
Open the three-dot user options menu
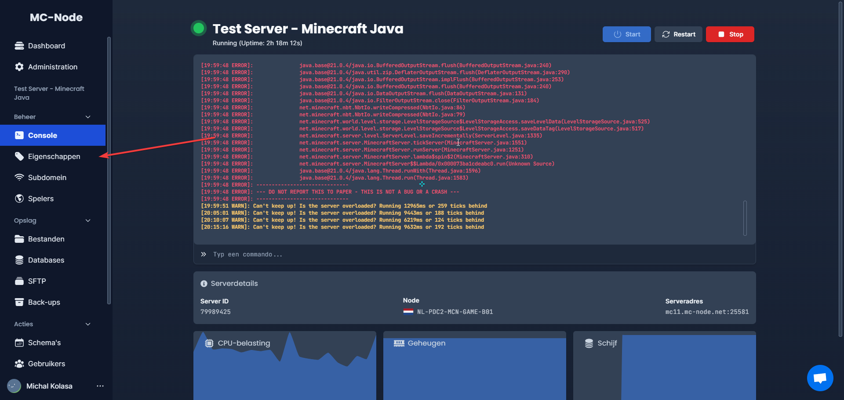coord(100,386)
